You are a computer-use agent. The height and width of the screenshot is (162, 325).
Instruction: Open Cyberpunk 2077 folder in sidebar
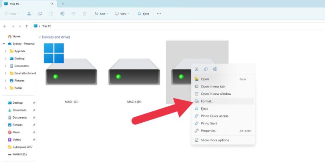click(20, 147)
